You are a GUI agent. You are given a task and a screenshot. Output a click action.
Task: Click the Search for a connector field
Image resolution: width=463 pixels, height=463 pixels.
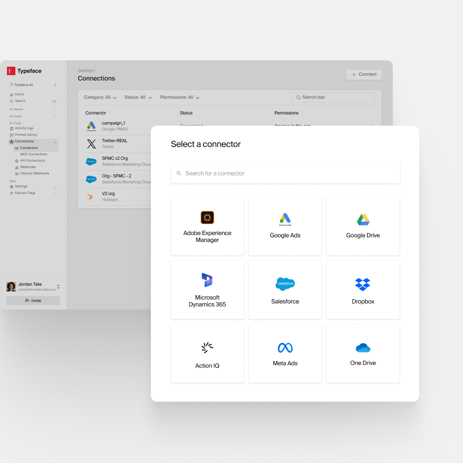point(285,173)
